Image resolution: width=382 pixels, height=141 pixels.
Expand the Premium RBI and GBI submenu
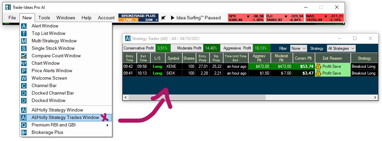(107, 125)
